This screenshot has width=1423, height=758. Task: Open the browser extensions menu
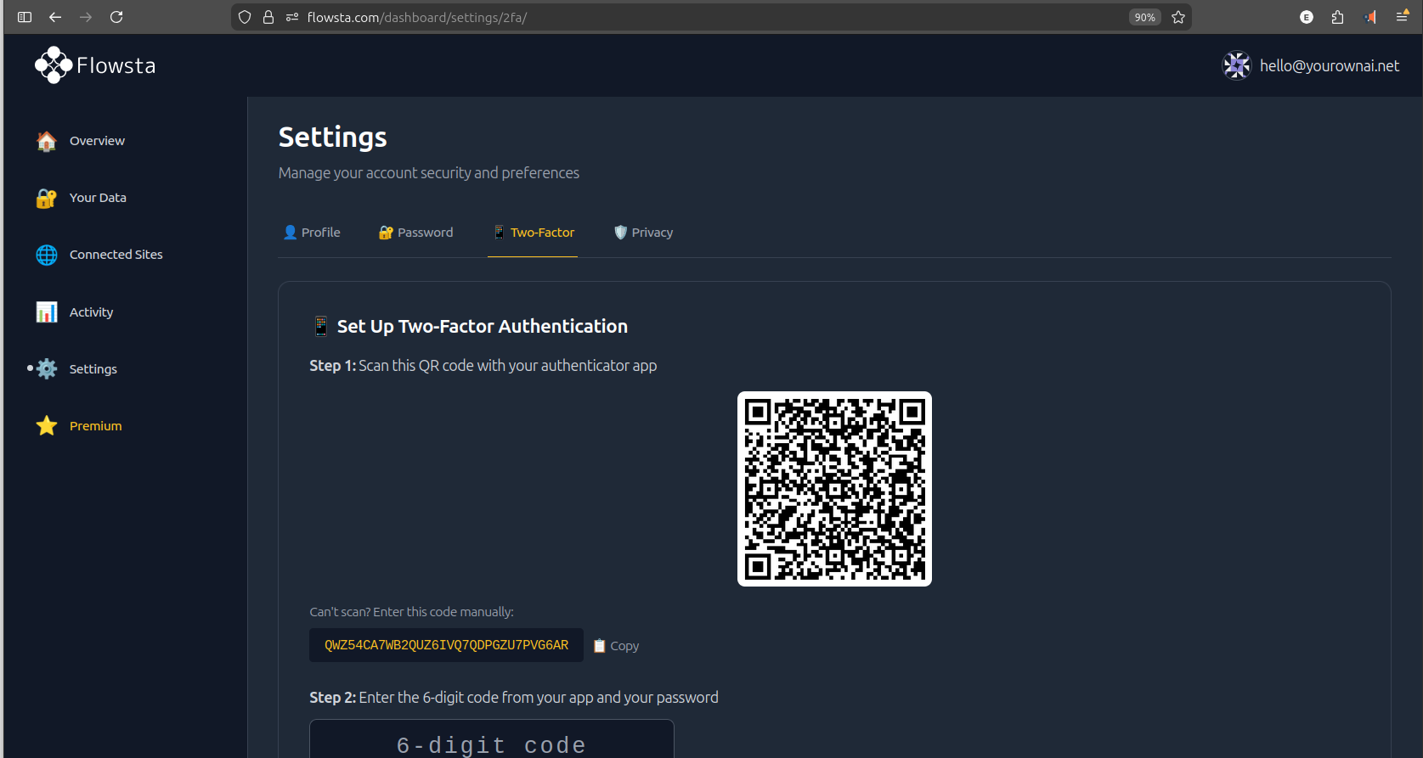pyautogui.click(x=1338, y=17)
